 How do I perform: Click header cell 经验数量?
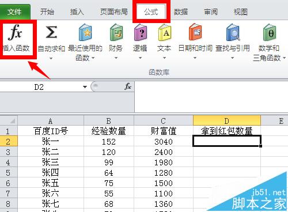(109, 131)
